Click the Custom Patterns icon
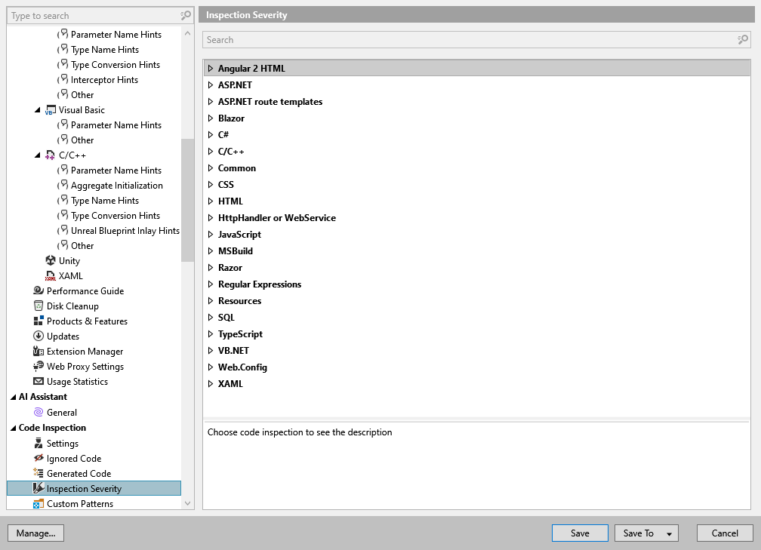 (39, 503)
